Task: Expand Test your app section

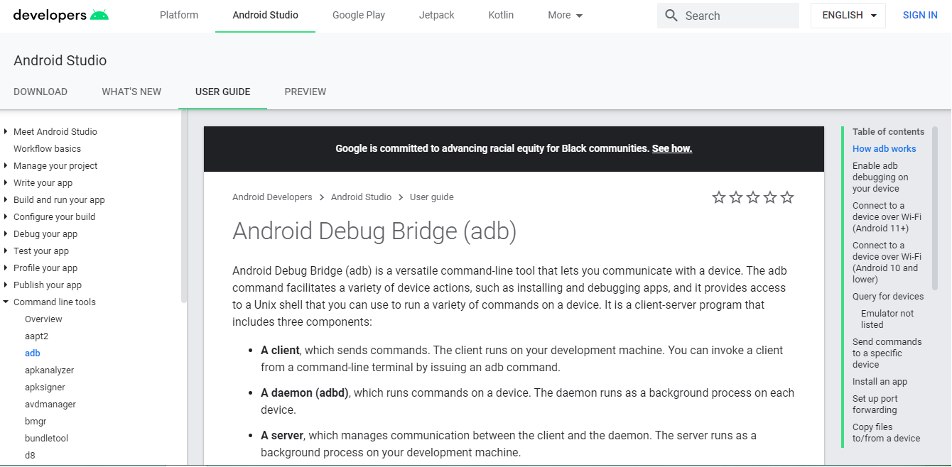Action: [x=6, y=251]
